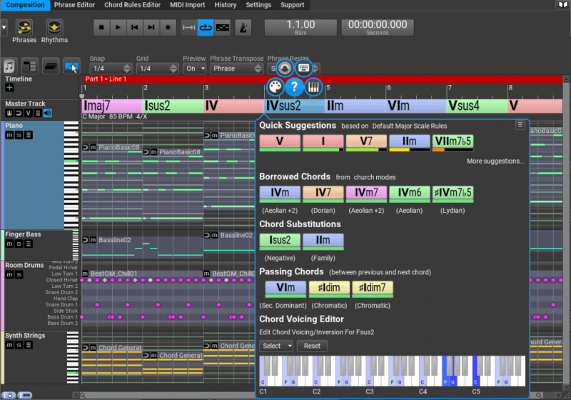This screenshot has height=400, width=571.
Task: Open the Rhythms browser
Action: pos(54,29)
